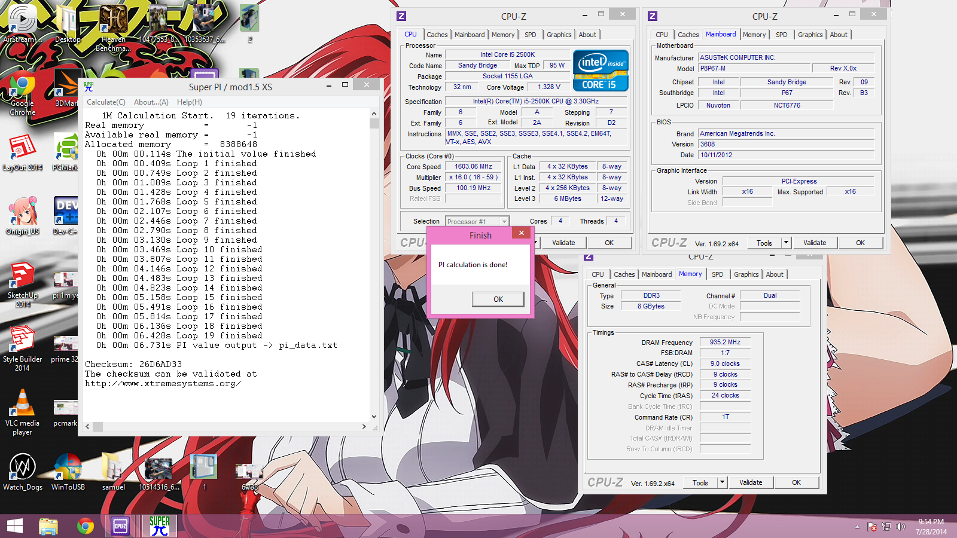Click Super PI vertical scrollbar down arrow

(374, 417)
